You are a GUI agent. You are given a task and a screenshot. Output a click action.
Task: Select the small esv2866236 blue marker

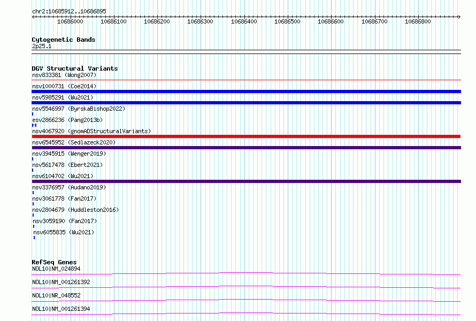(x=34, y=125)
